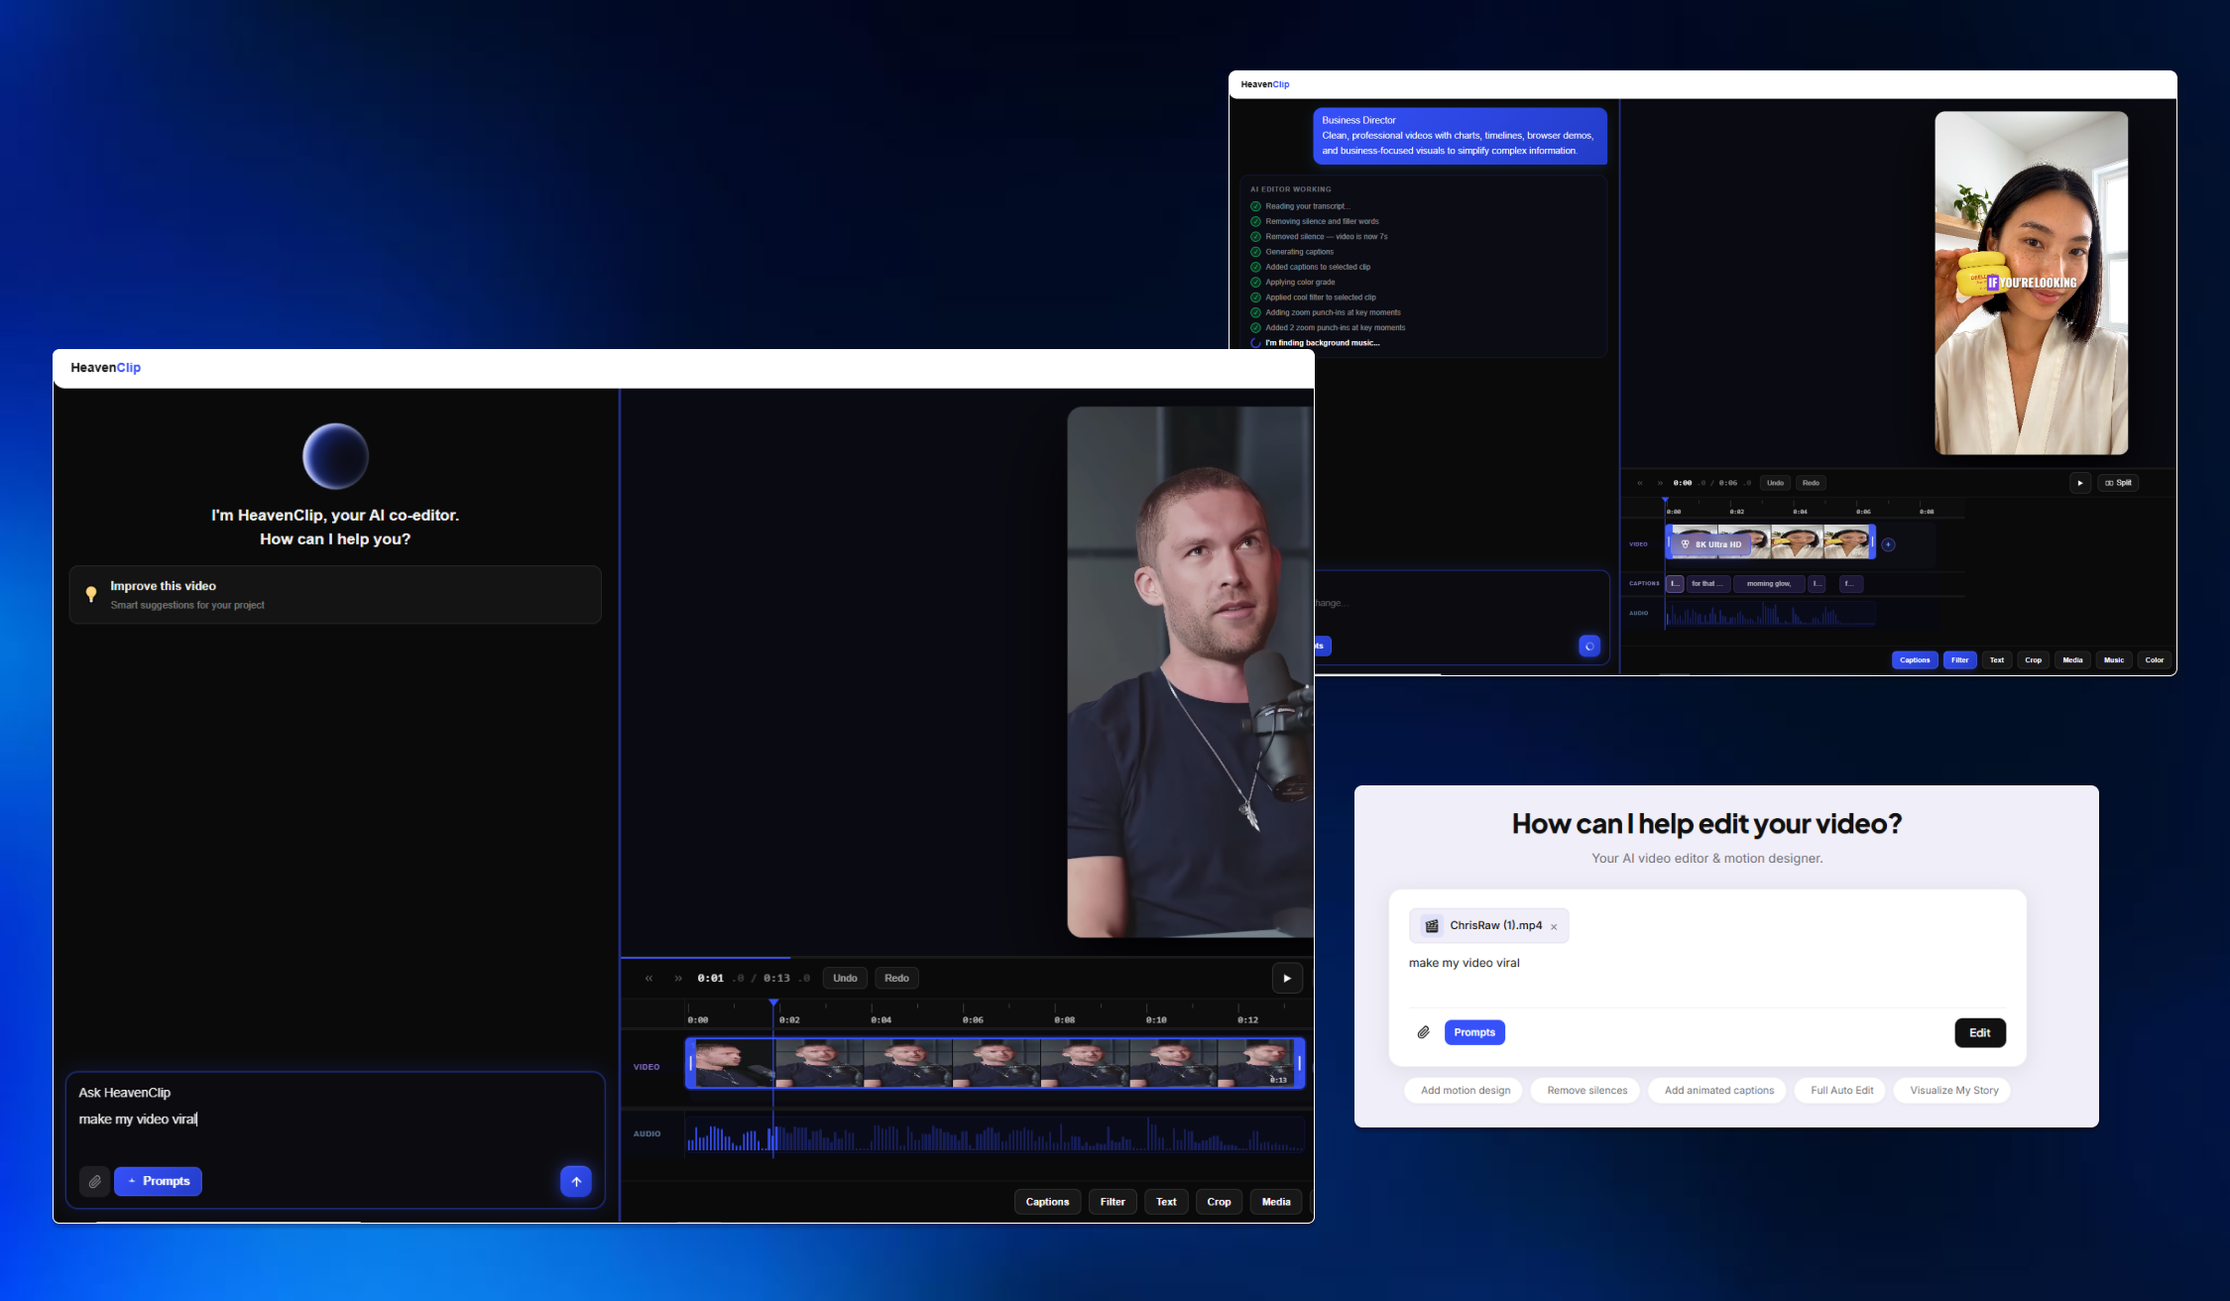Click the audio waveform track in front editor
Screen dimensions: 2230x1301
pyautogui.click(x=995, y=1133)
